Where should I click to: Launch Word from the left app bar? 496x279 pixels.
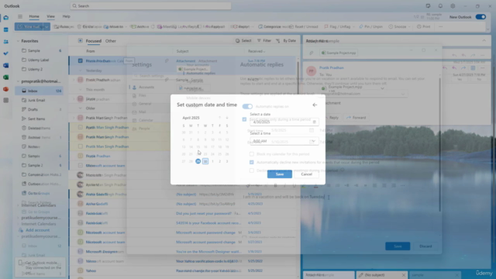[6, 65]
